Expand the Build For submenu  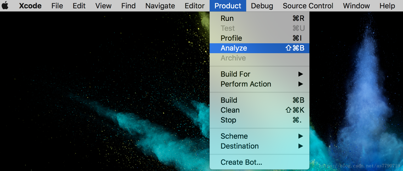pyautogui.click(x=260, y=74)
